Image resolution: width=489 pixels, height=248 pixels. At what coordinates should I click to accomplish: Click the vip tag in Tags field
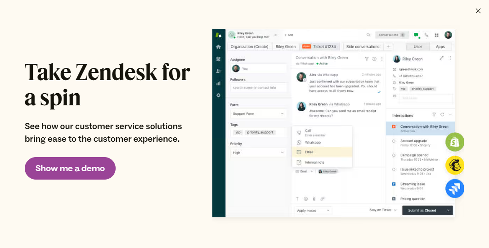[238, 132]
